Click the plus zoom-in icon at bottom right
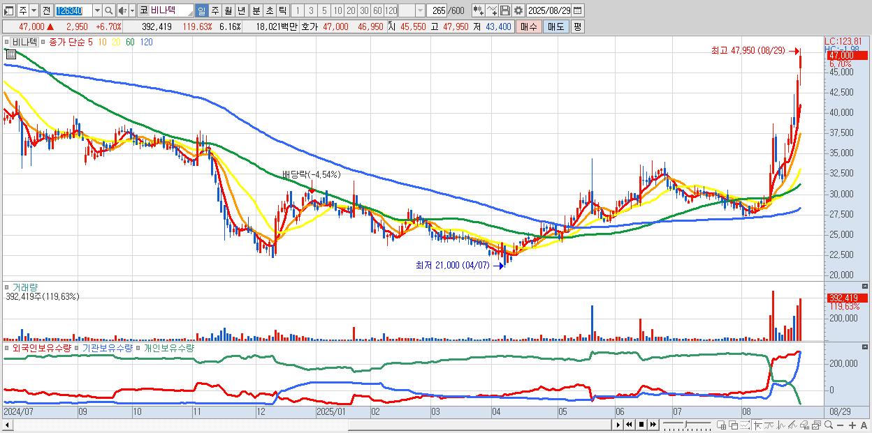 click(852, 425)
